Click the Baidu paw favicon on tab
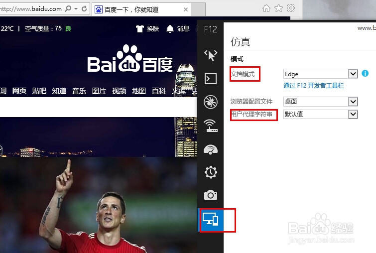 (x=98, y=9)
